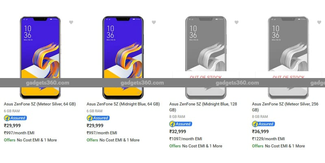Click ₹997/month EMI under Midnight Blue 64 GB
Viewport: 325px width, 163px height.
102,133
